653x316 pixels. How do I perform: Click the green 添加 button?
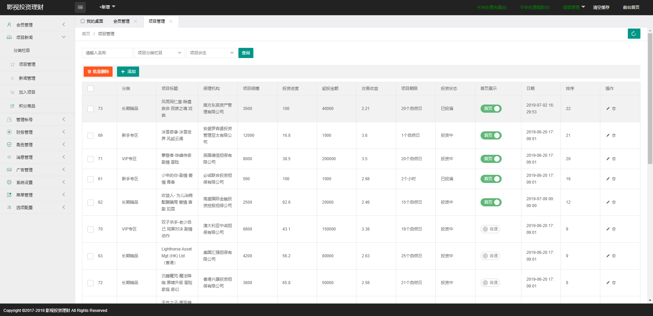[x=128, y=72]
